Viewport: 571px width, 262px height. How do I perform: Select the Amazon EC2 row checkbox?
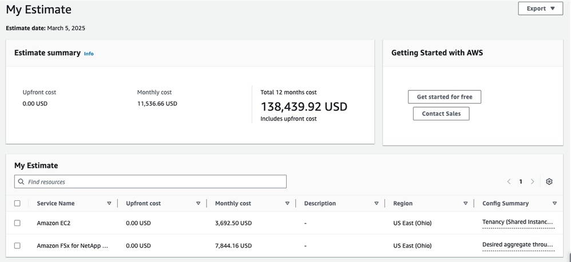click(x=17, y=223)
